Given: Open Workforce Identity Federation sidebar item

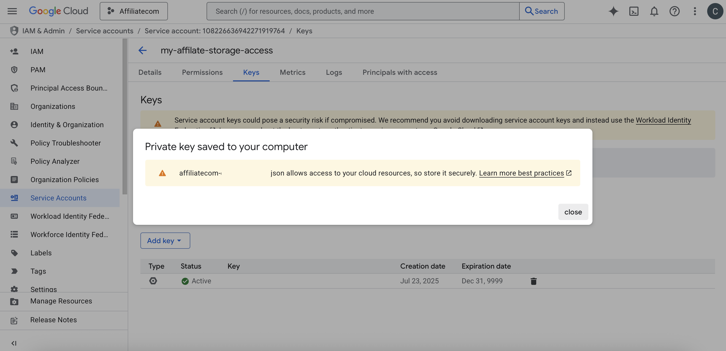Looking at the screenshot, I should tap(60, 235).
